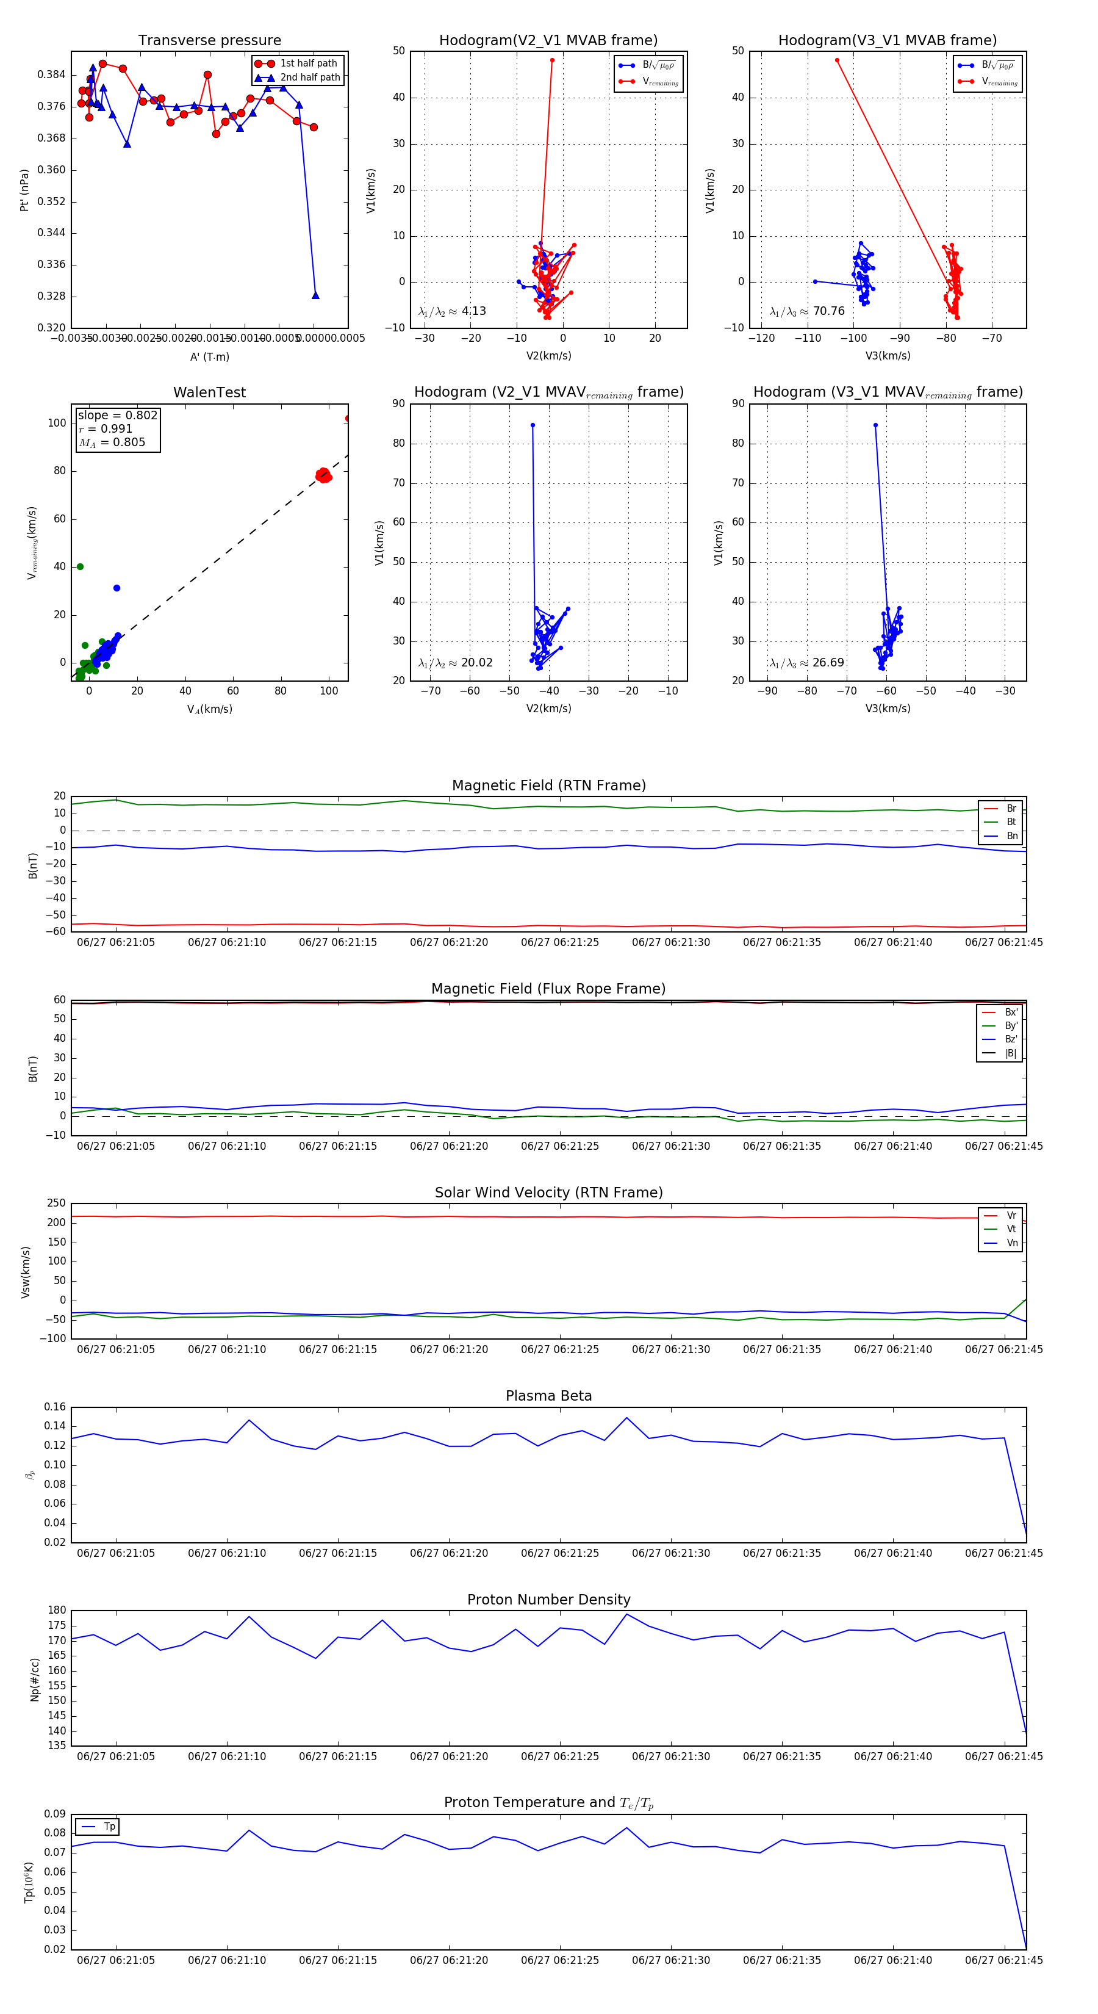Click the topmost red point in V2_V1 MVAB hodogram
Viewport: 1098px width, 2014px height.
tap(551, 60)
